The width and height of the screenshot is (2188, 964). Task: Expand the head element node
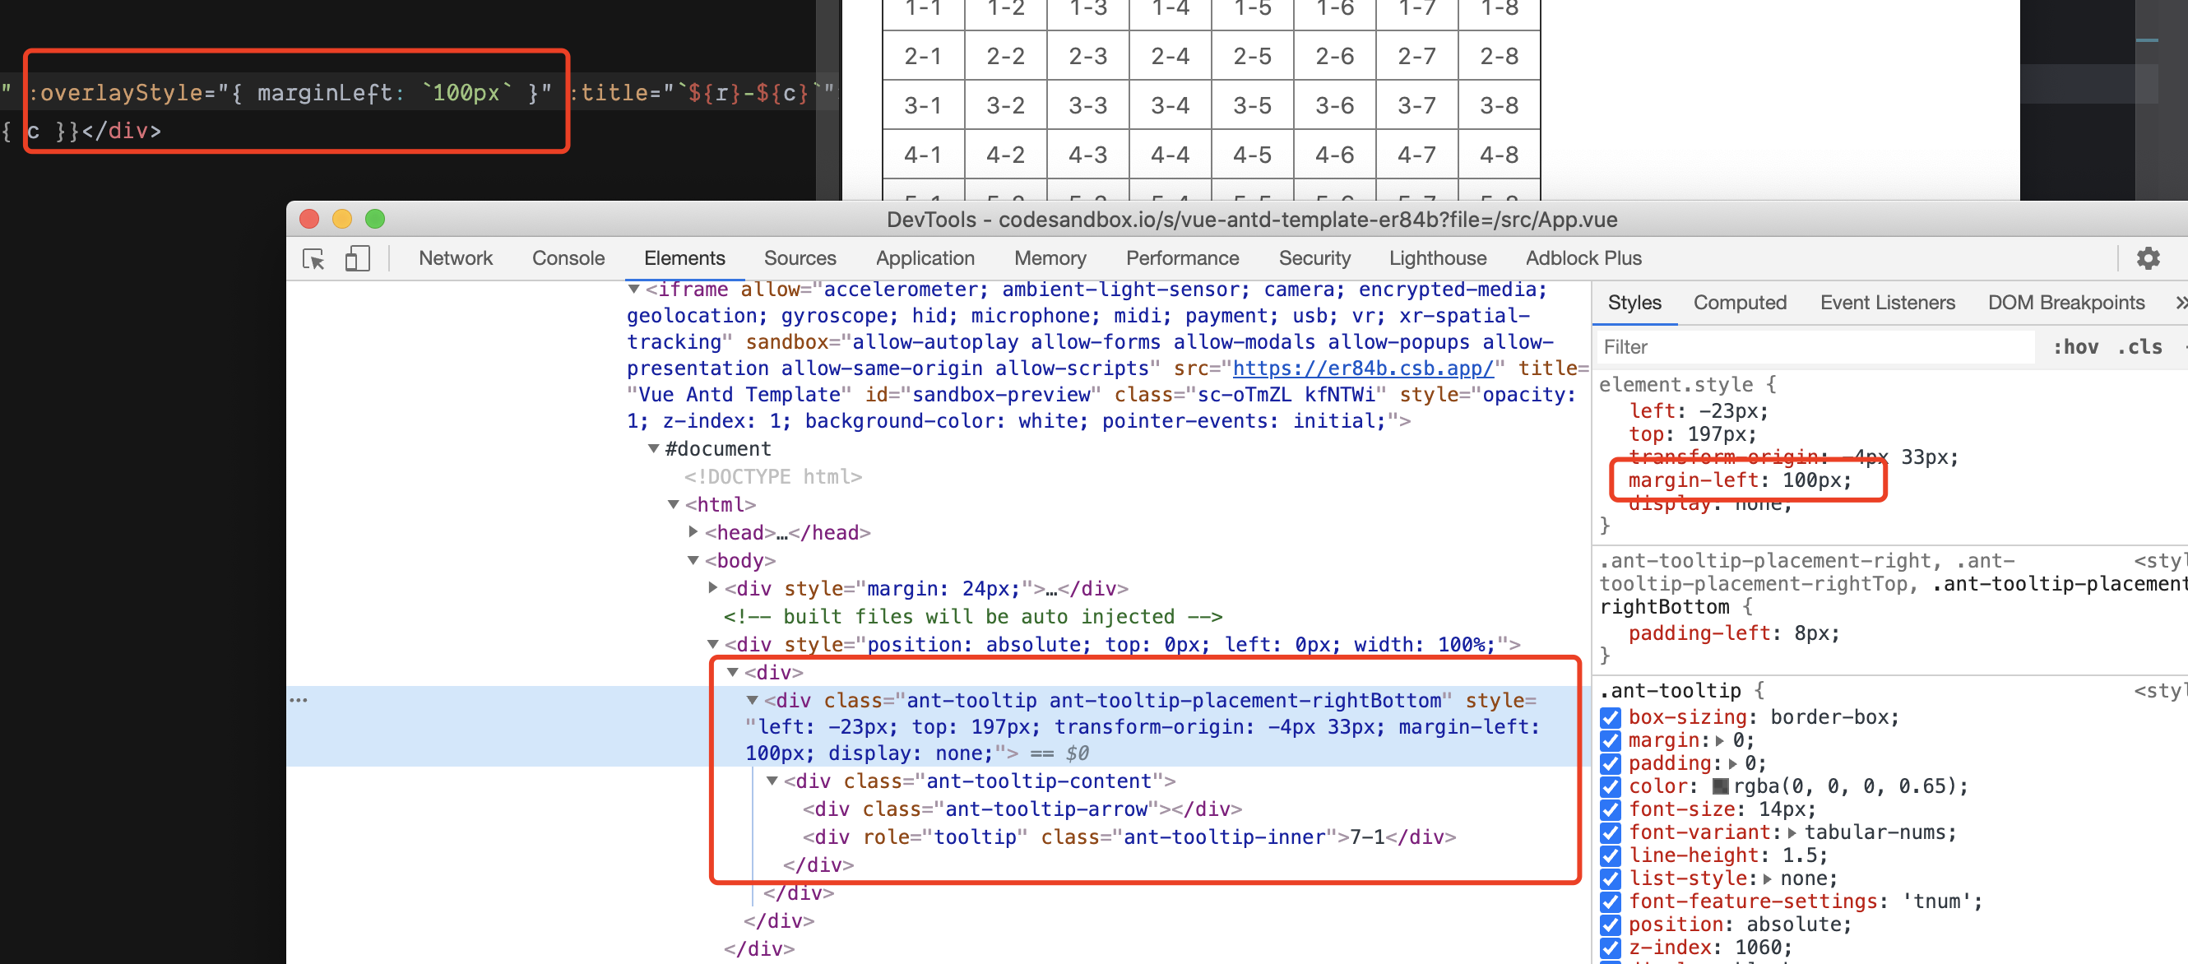(693, 532)
